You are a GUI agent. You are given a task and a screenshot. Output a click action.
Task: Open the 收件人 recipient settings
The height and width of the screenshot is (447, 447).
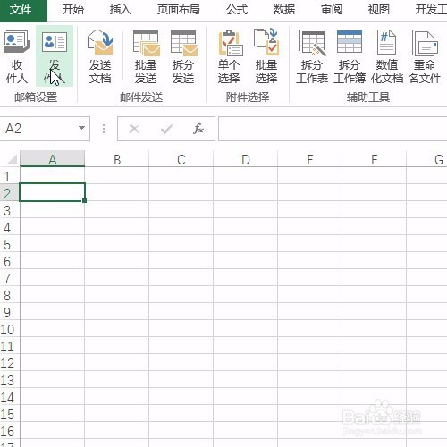tap(17, 56)
